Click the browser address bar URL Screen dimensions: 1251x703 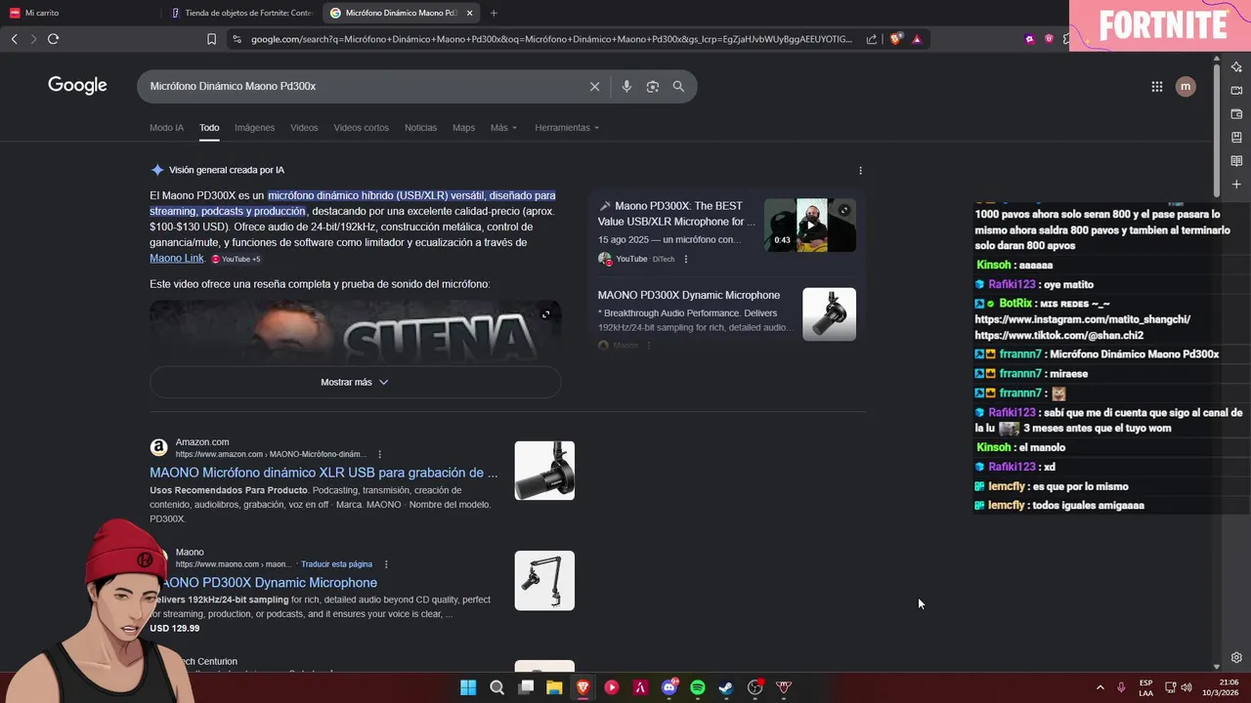tap(551, 39)
